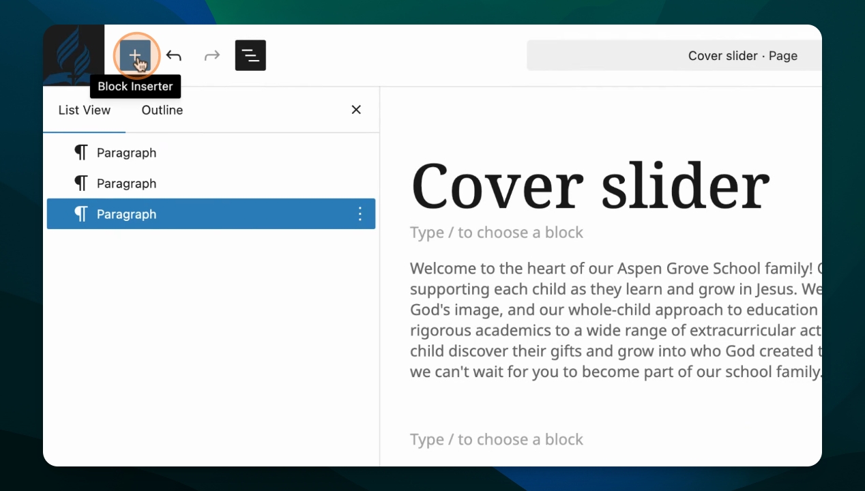The height and width of the screenshot is (491, 865).
Task: Switch to the Outline tab
Action: (x=162, y=110)
